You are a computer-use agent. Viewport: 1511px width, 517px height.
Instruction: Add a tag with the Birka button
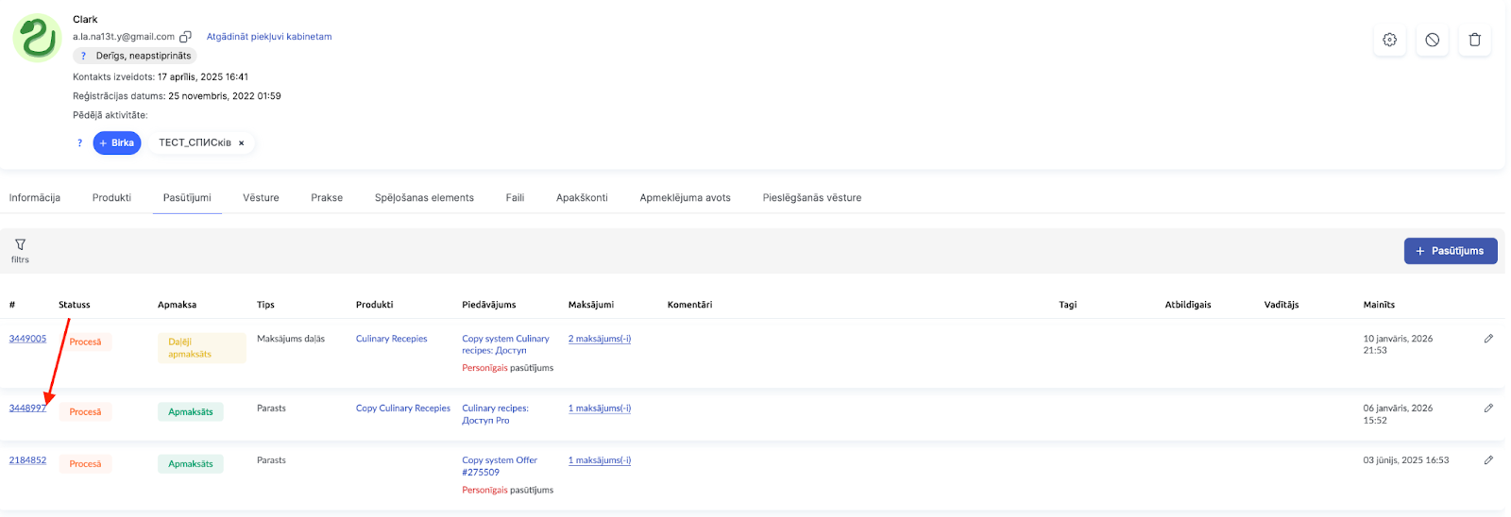(x=117, y=143)
